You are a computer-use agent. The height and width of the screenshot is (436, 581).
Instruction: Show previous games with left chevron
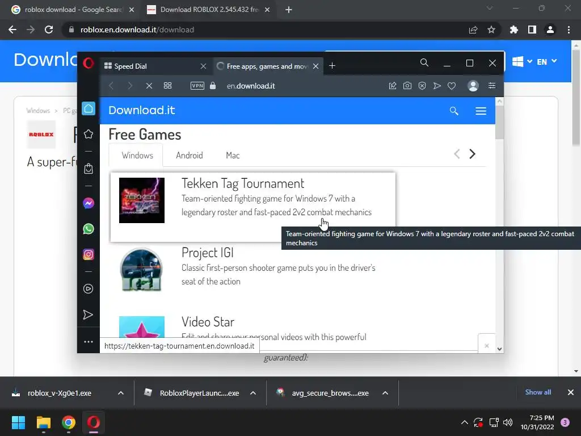click(457, 154)
